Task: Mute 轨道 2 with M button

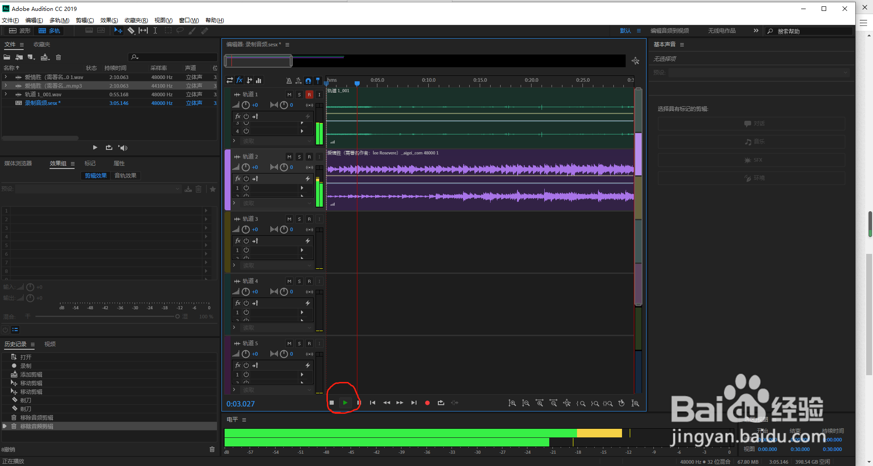Action: [x=289, y=157]
